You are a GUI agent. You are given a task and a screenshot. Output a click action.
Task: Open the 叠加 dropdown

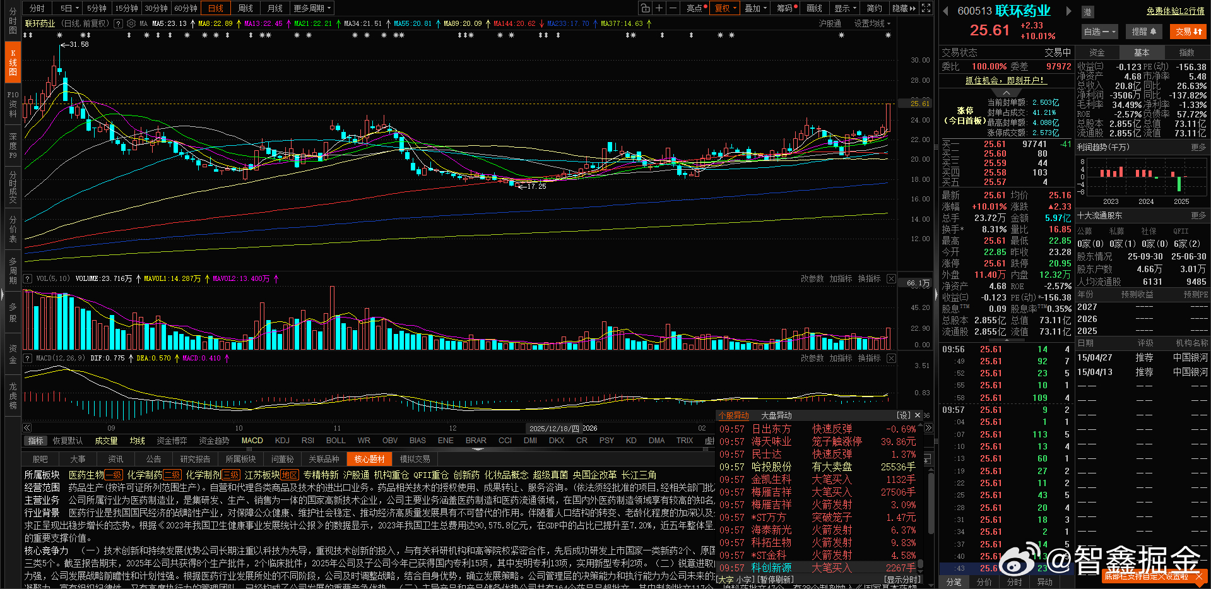(x=755, y=8)
